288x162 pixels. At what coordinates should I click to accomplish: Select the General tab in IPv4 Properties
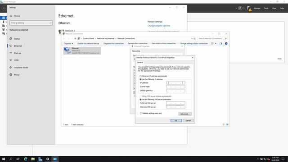[140, 63]
